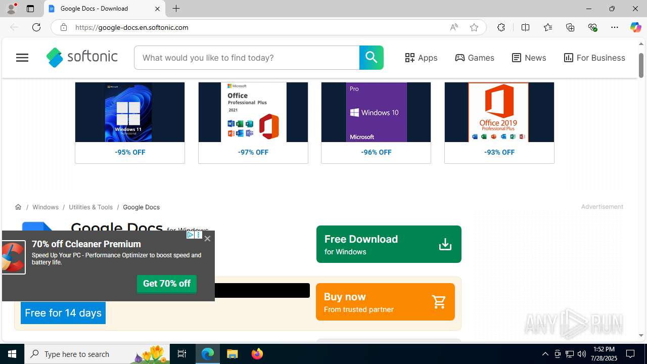Click the browser back arrow
Image resolution: width=647 pixels, height=364 pixels.
pyautogui.click(x=14, y=27)
